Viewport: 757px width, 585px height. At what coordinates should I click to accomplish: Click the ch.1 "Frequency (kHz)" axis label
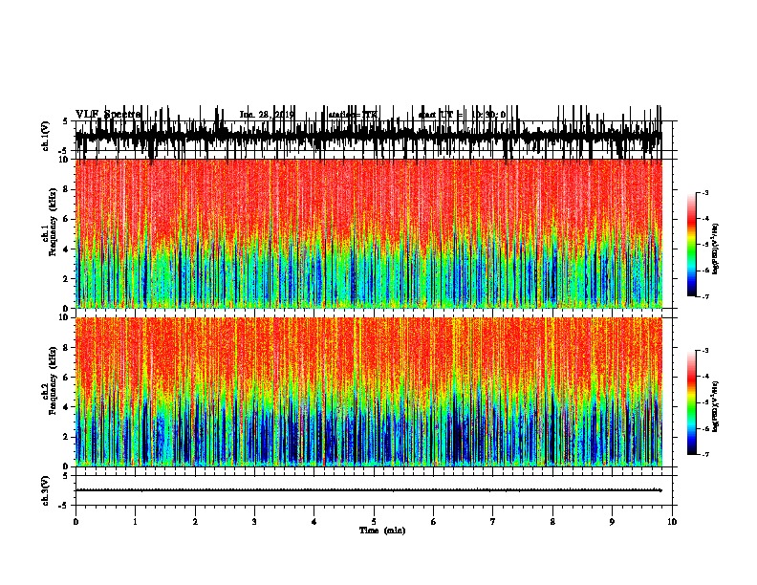click(x=53, y=223)
